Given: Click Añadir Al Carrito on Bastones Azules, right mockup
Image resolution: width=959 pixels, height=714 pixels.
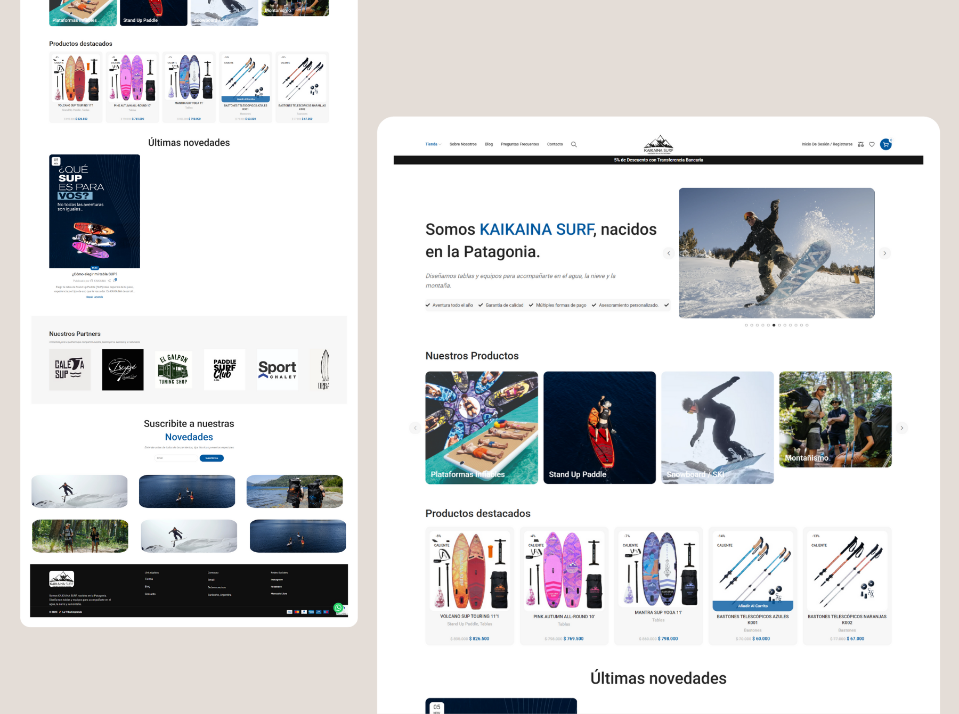Looking at the screenshot, I should coord(753,606).
